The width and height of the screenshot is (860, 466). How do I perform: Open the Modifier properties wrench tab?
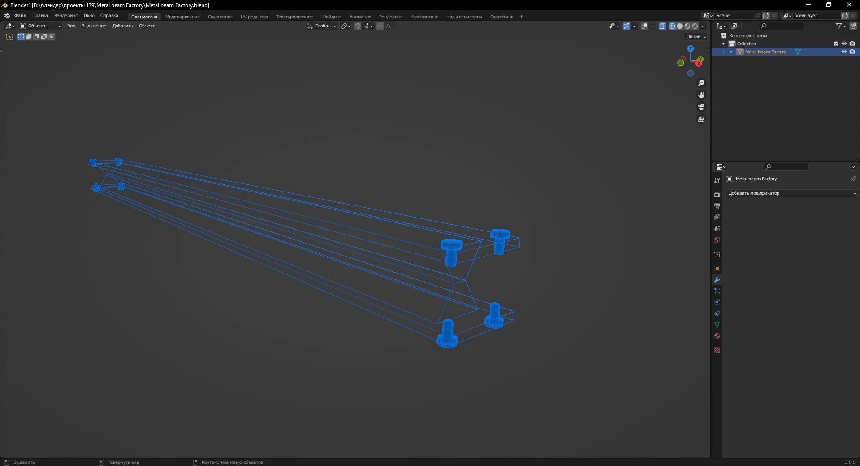[x=717, y=280]
